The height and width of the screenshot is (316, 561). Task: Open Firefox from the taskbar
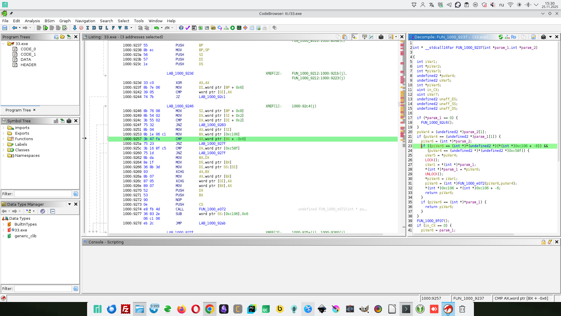181,309
